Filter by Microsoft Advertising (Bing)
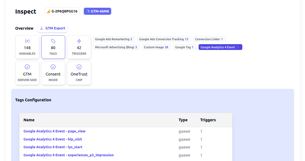 [116, 47]
